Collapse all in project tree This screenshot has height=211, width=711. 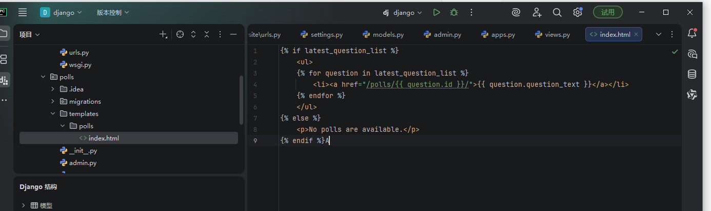[x=207, y=34]
